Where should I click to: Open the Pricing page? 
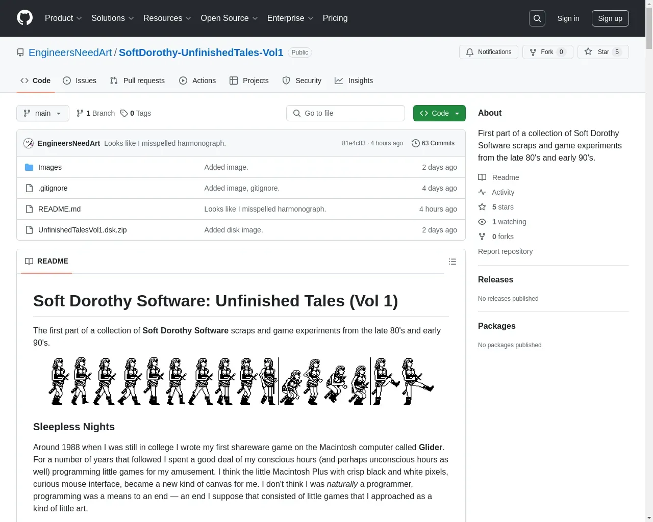[335, 18]
